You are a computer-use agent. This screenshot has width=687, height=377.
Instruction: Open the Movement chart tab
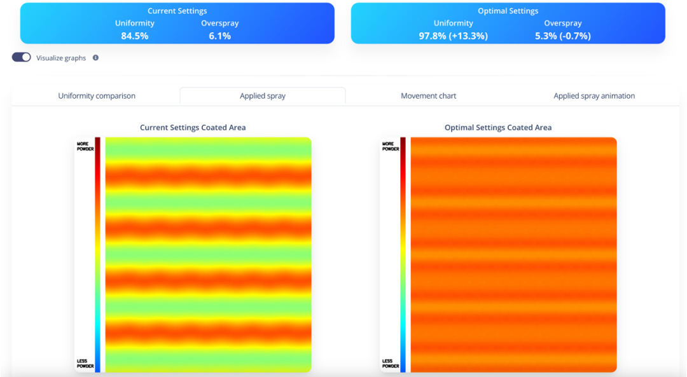coord(428,96)
